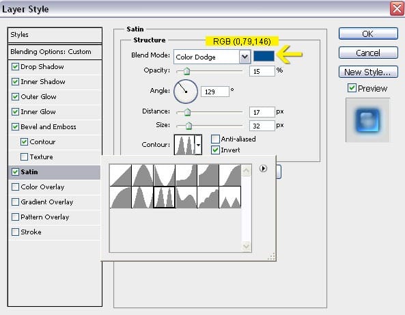Click the New Style... button

(x=368, y=72)
